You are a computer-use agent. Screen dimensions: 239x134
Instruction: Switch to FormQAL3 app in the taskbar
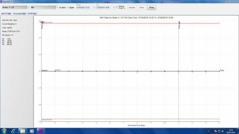click(41, 131)
